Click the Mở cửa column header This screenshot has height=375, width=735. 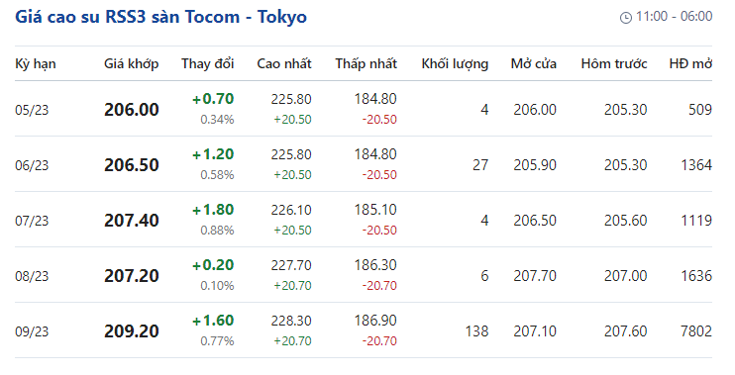[x=534, y=63]
